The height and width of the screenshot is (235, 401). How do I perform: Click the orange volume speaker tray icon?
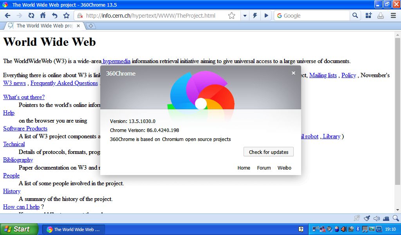click(344, 229)
